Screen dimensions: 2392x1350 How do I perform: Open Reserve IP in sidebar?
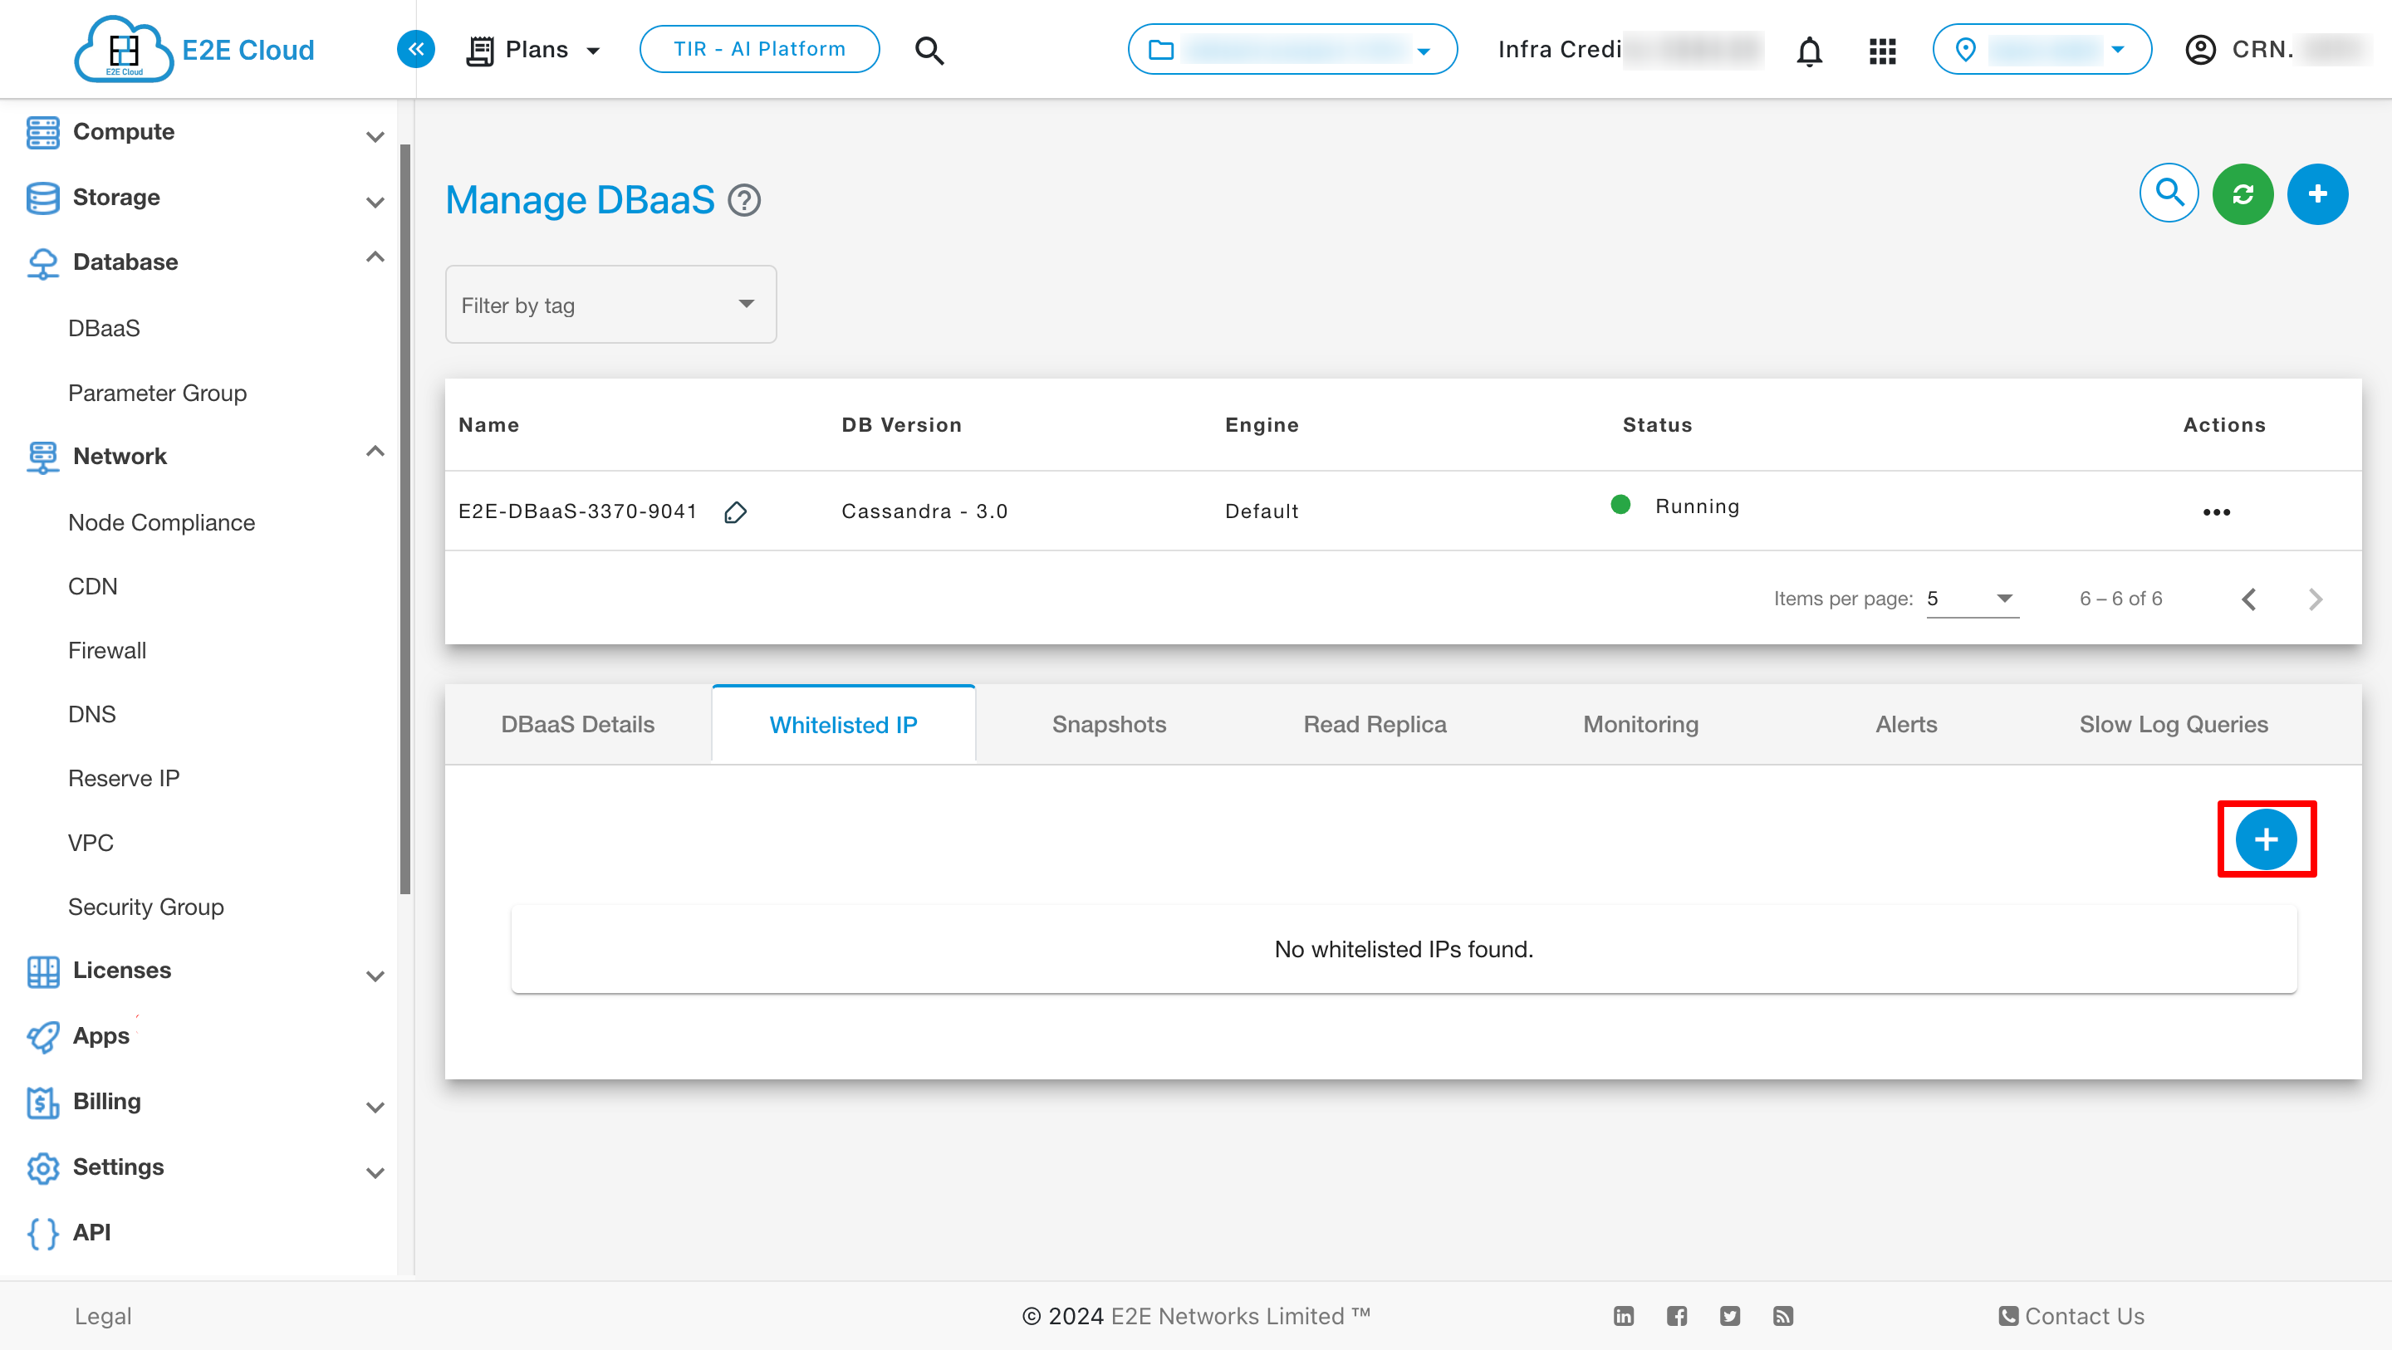click(125, 778)
